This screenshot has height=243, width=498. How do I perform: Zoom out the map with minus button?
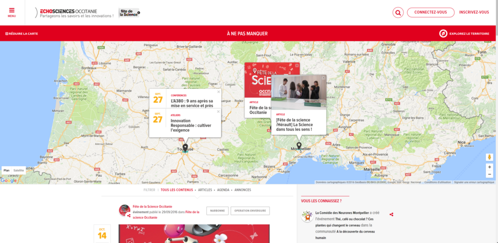489,175
